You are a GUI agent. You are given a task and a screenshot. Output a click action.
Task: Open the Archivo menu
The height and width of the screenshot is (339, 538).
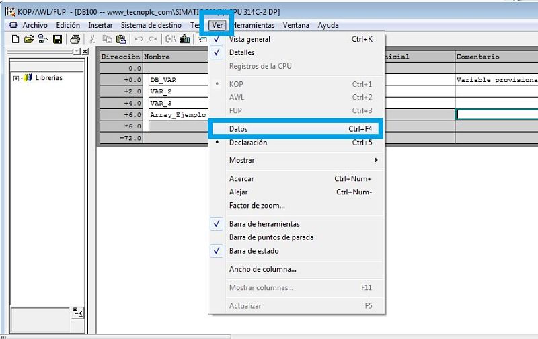point(34,25)
